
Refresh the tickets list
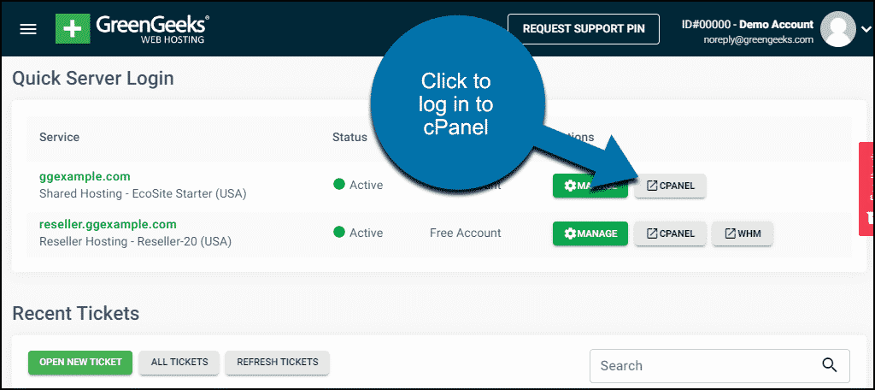(277, 362)
